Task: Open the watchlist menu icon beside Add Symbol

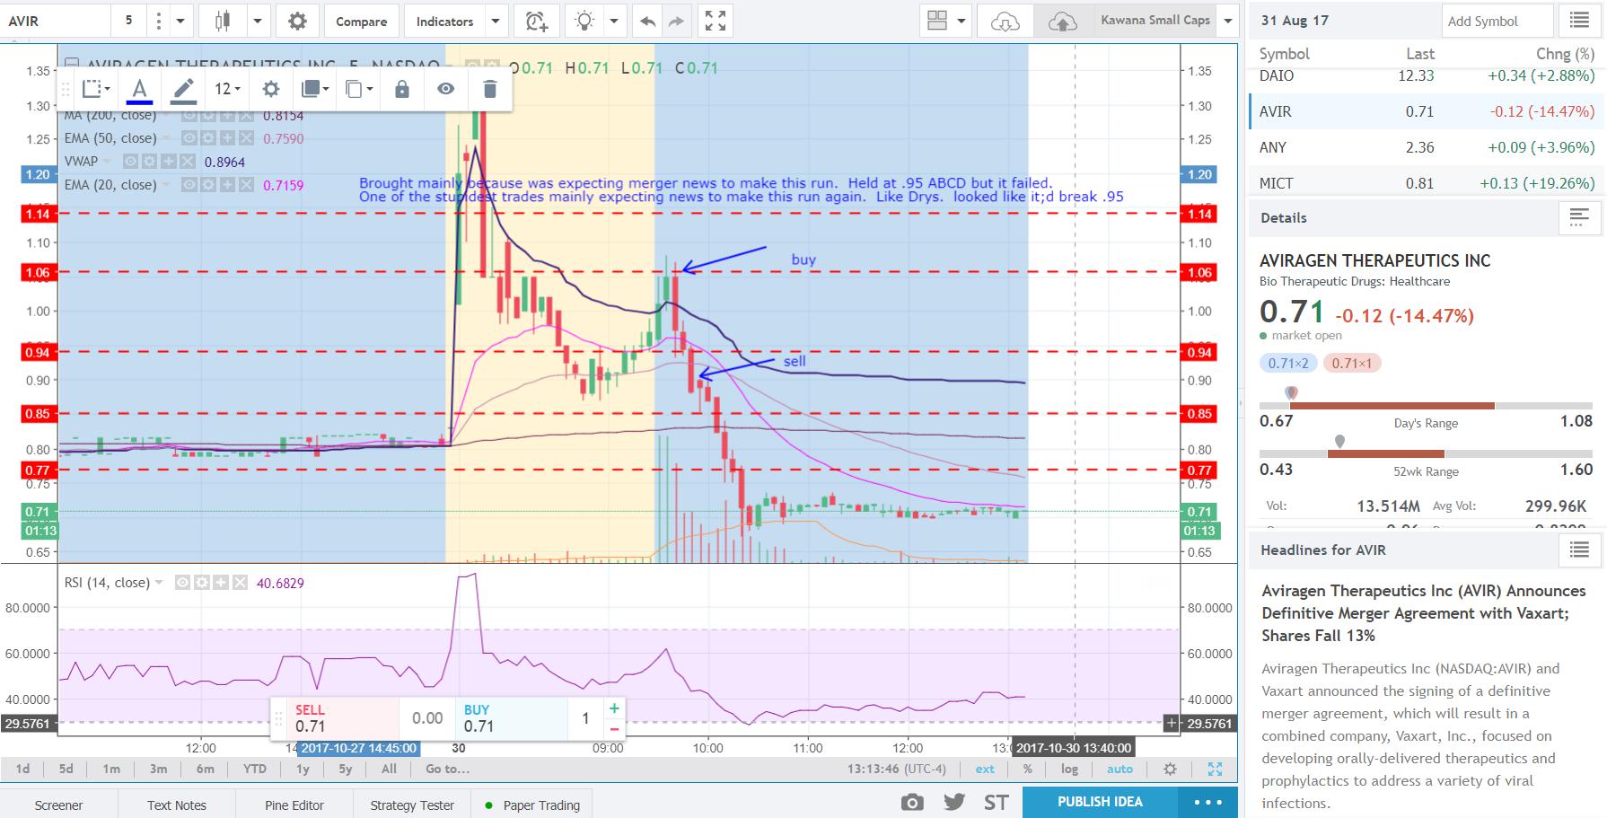Action: coord(1579,21)
